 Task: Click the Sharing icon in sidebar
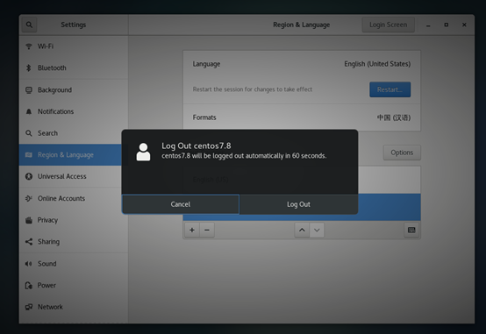pos(29,242)
